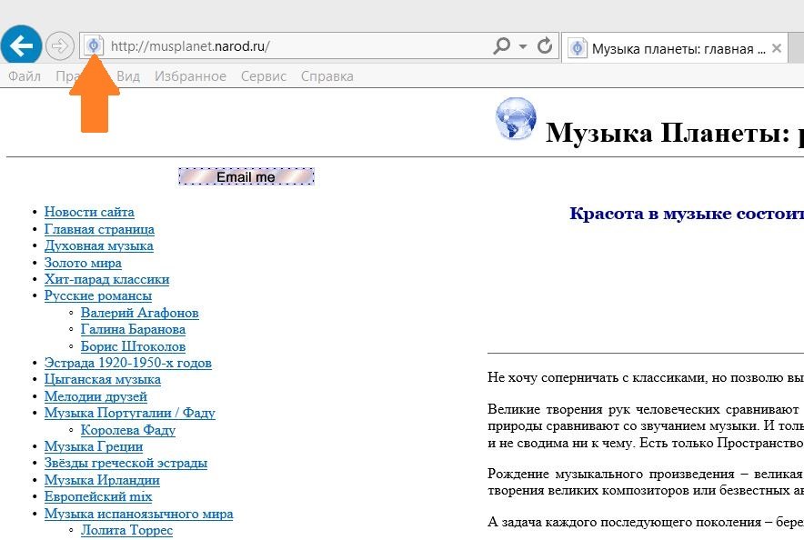The height and width of the screenshot is (540, 804).
Task: Open the Новости сайта link
Action: (x=89, y=212)
